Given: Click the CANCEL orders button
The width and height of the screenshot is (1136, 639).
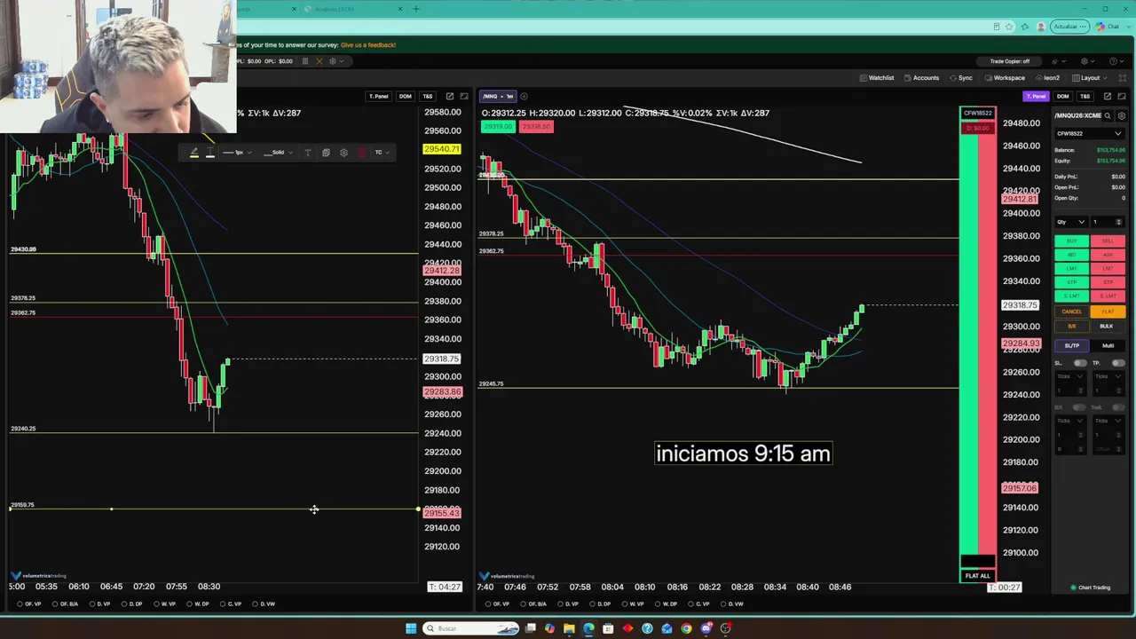Looking at the screenshot, I should coord(1072,312).
